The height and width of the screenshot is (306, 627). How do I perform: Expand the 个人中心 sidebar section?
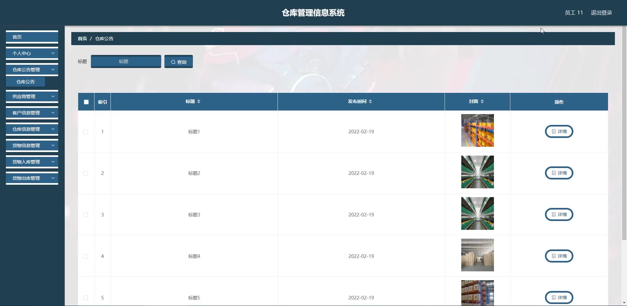(32, 53)
